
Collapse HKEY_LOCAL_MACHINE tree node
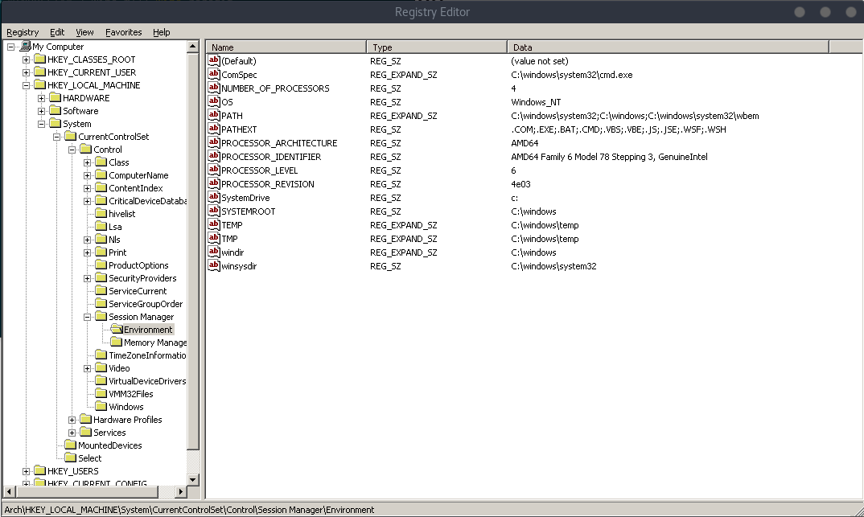pyautogui.click(x=26, y=85)
